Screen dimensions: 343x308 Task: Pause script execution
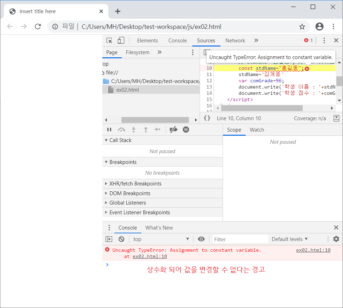pos(109,130)
